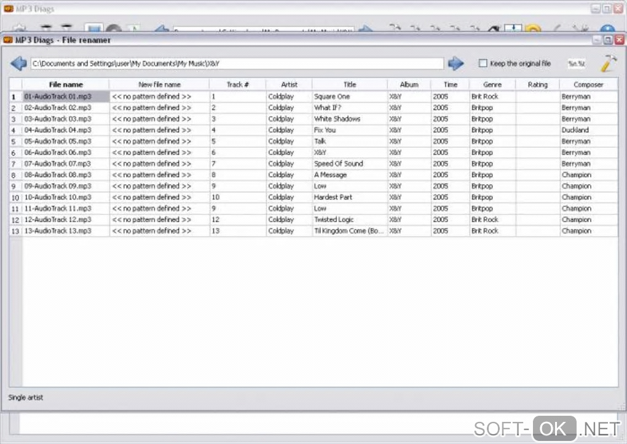Image resolution: width=627 pixels, height=444 pixels.
Task: Select file 07-AudioTrack 07.mp3
Action: coord(66,163)
